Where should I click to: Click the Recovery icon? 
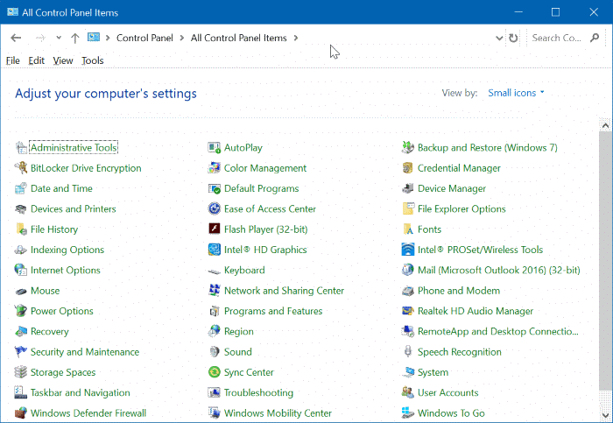click(21, 332)
